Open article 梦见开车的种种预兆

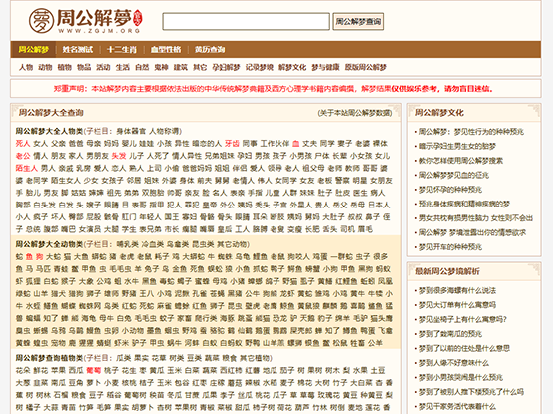[450, 247]
